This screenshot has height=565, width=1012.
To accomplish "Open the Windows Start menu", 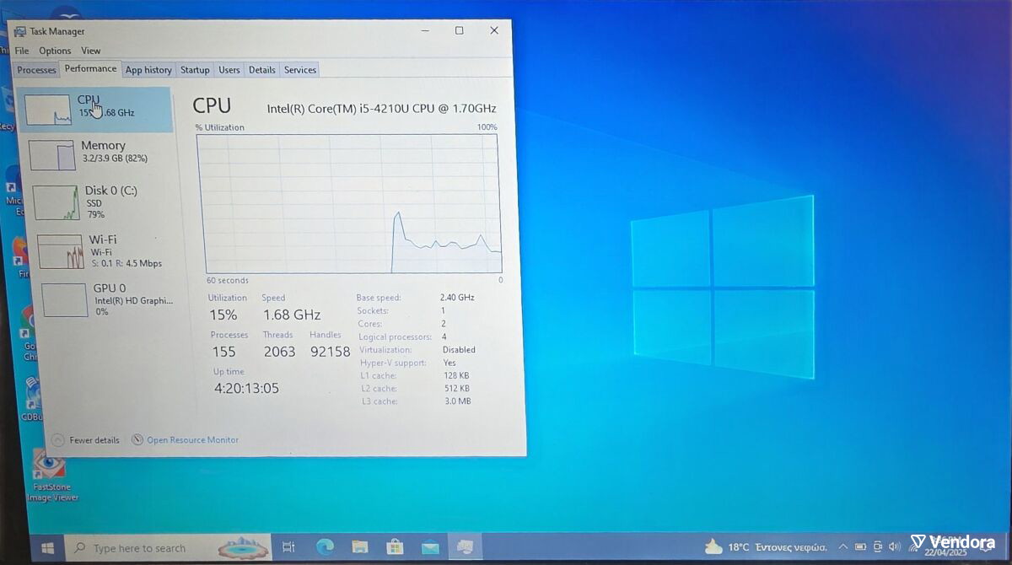I will point(48,548).
